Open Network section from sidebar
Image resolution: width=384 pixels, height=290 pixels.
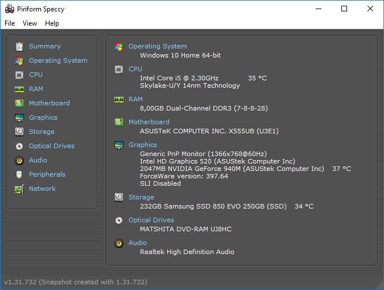(42, 189)
